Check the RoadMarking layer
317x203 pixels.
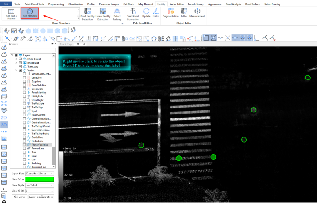(25, 93)
